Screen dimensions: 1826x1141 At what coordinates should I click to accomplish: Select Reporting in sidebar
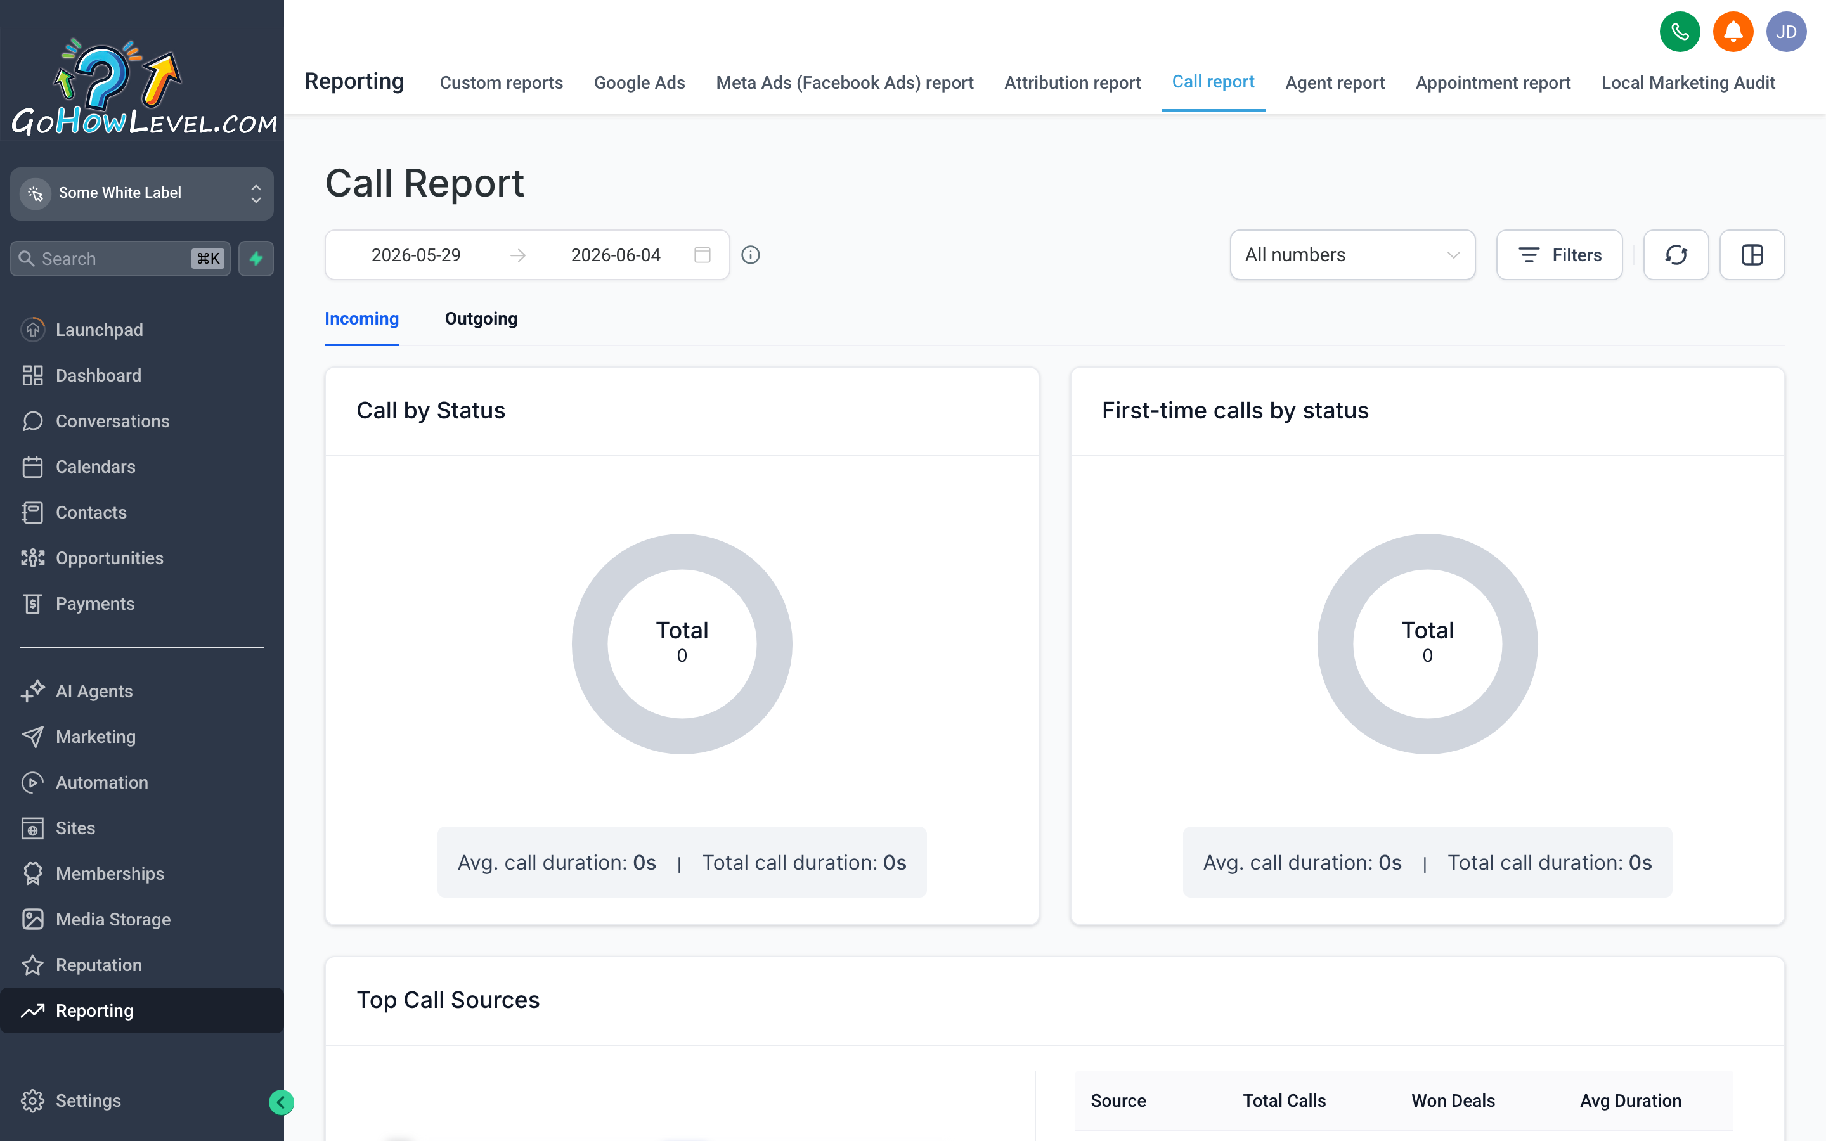(x=142, y=1010)
